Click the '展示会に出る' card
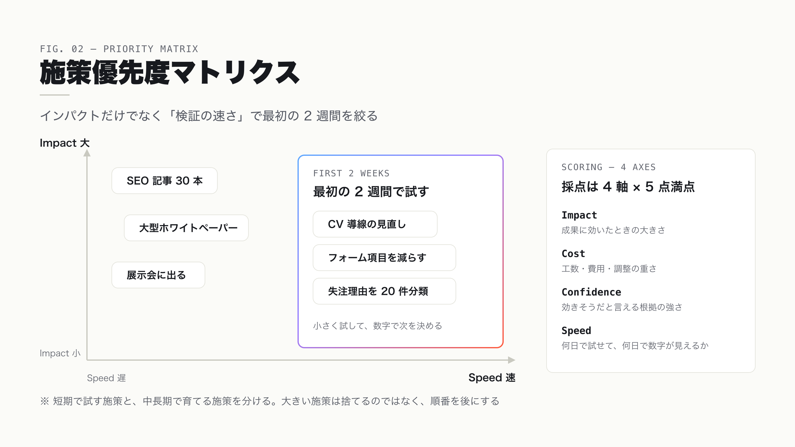The height and width of the screenshot is (447, 795). pyautogui.click(x=158, y=275)
